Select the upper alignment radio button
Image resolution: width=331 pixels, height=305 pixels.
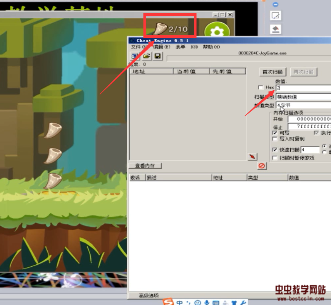point(324,146)
